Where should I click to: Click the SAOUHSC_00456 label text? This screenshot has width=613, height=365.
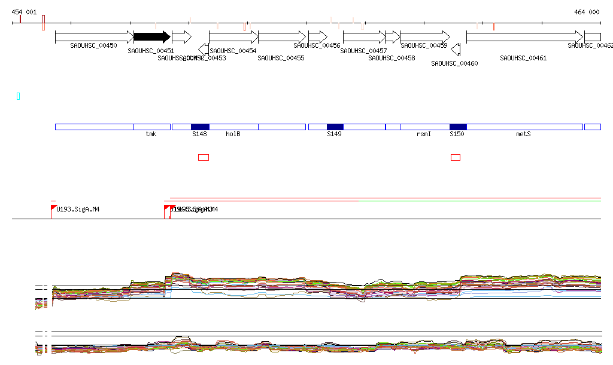317,45
